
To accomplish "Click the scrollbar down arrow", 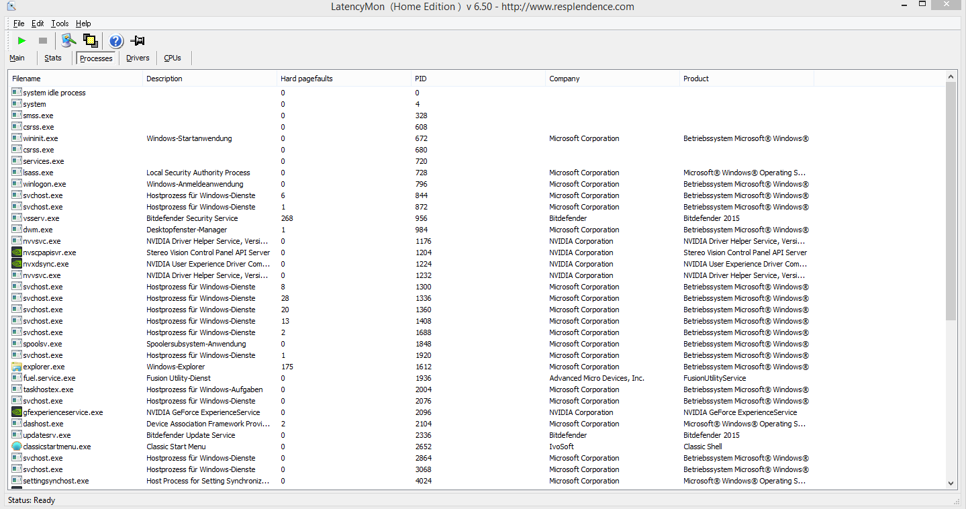I will [951, 483].
